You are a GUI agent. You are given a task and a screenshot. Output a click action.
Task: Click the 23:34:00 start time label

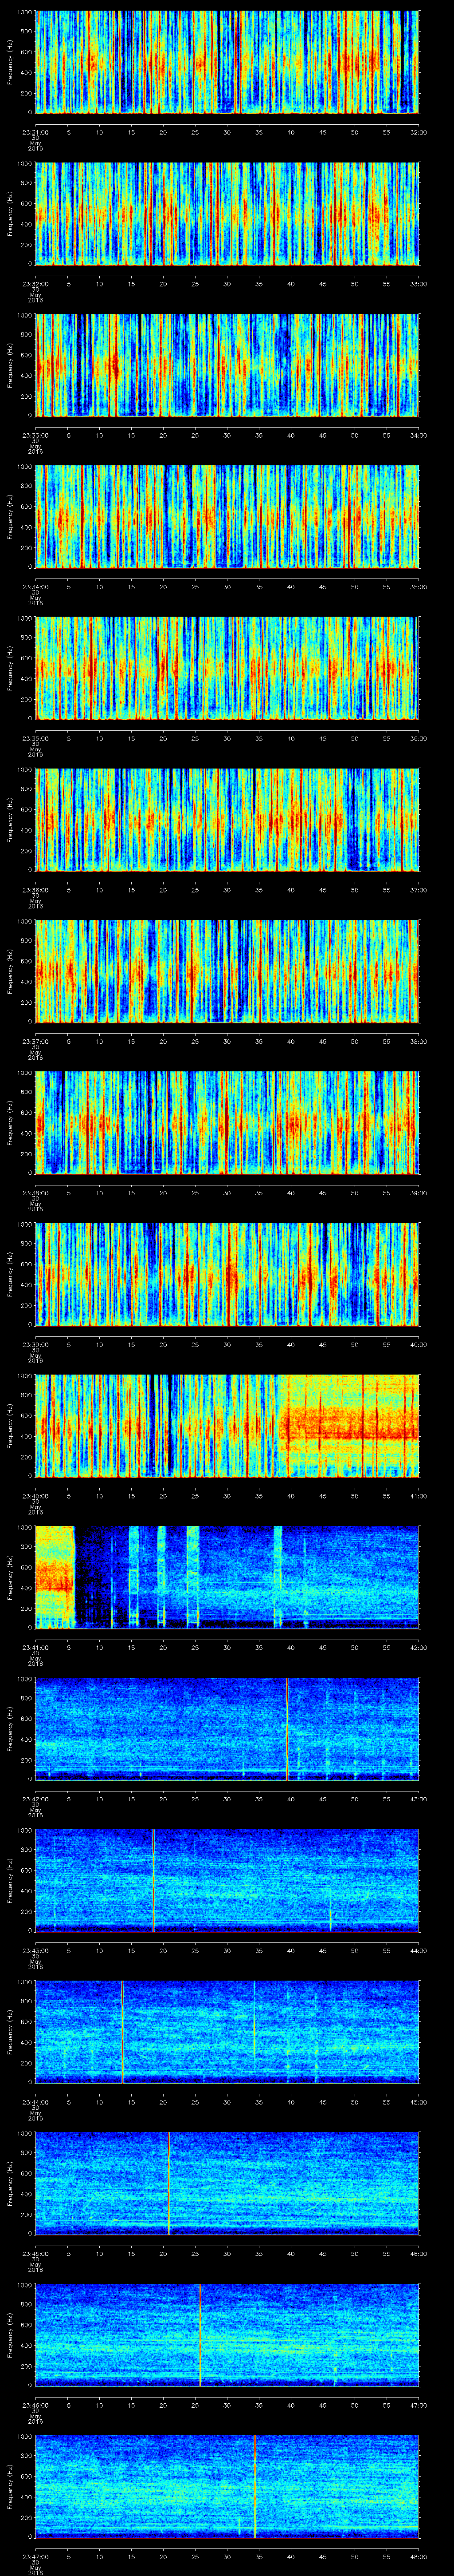[35, 586]
